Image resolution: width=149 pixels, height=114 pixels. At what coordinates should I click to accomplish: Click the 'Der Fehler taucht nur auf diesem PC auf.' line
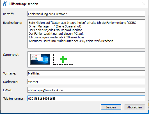click(x=56, y=34)
